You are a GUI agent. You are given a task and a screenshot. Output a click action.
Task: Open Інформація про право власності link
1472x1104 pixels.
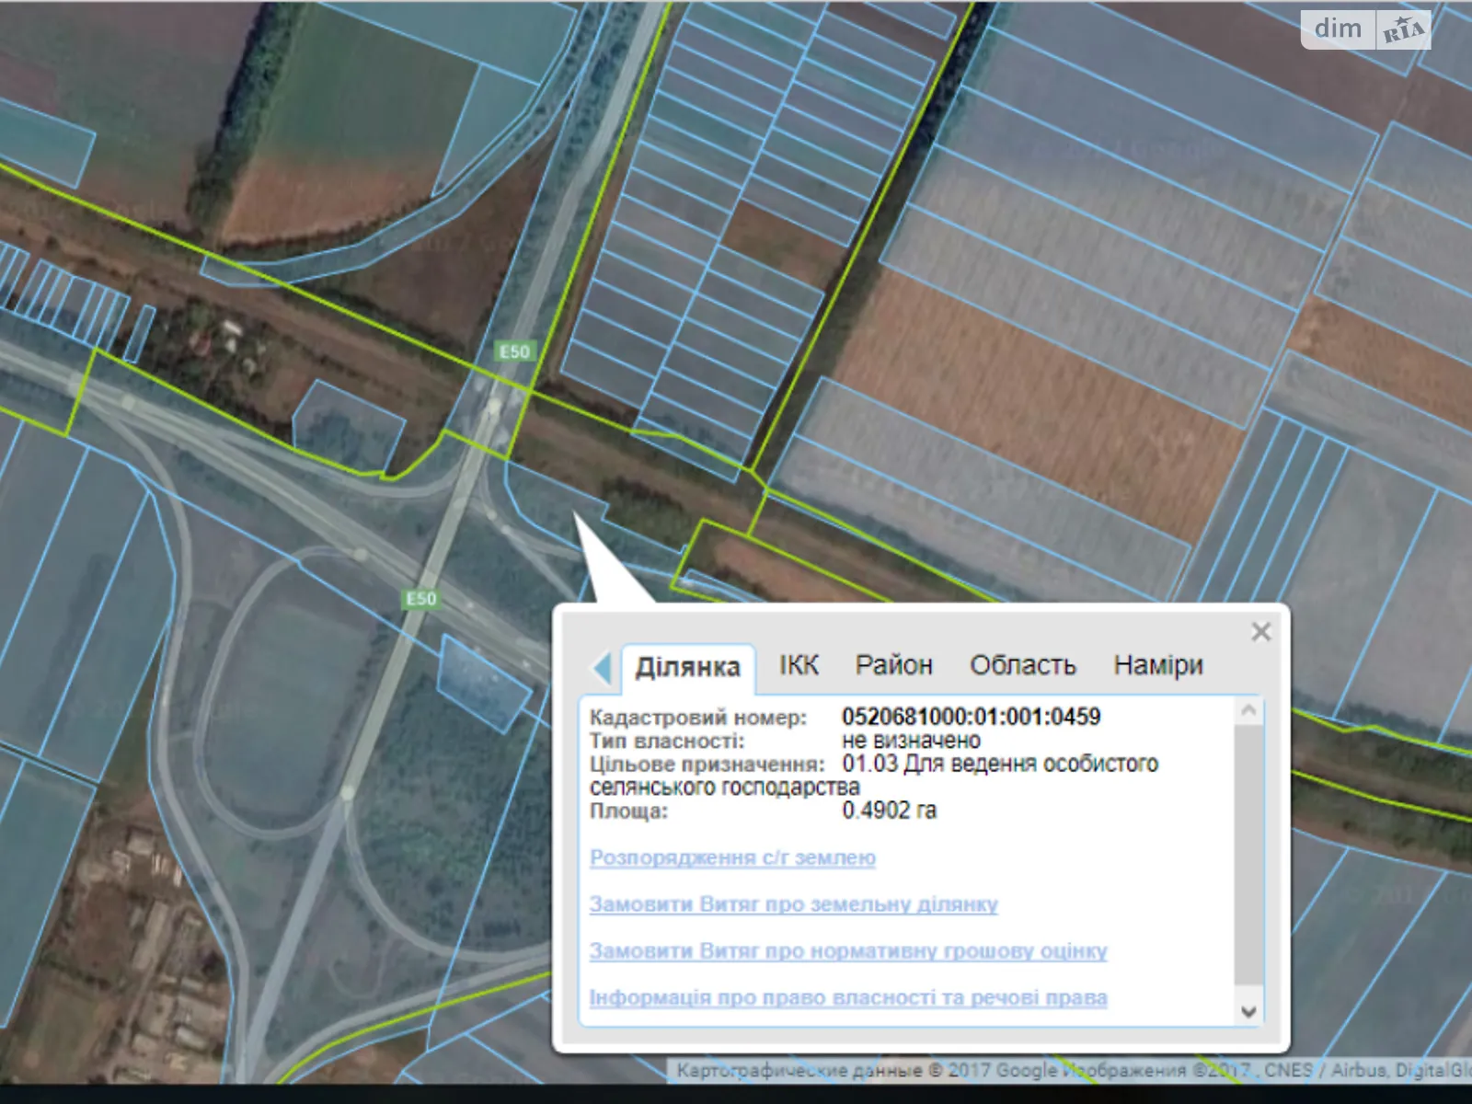coord(848,998)
